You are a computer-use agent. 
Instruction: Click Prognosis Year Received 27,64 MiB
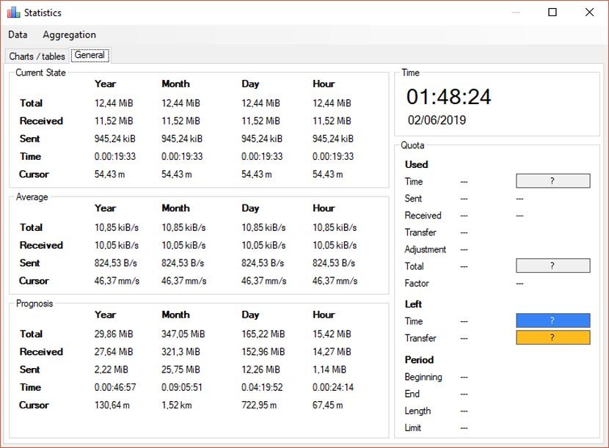[x=114, y=352]
